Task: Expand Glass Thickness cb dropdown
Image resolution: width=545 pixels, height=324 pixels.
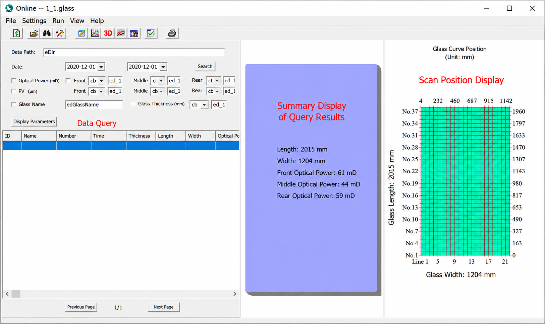Action: tap(204, 105)
